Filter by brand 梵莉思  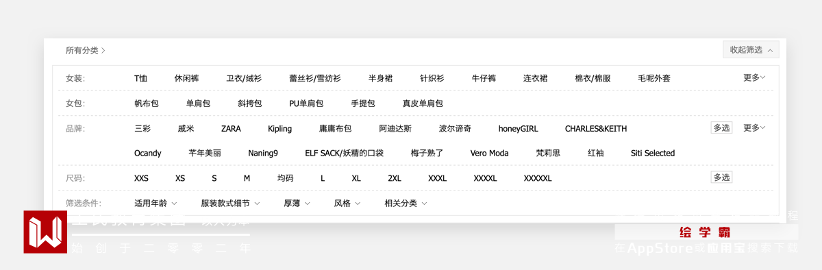[548, 153]
